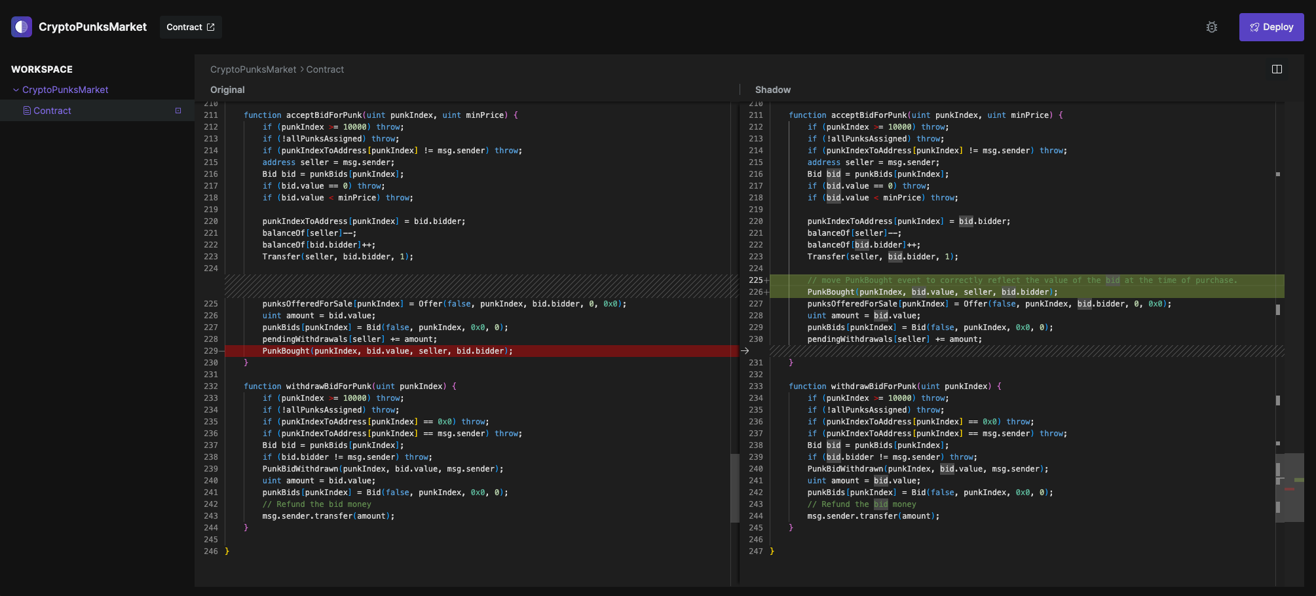
Task: Click the Original pane vertical scrollbar thumb
Action: (x=734, y=487)
